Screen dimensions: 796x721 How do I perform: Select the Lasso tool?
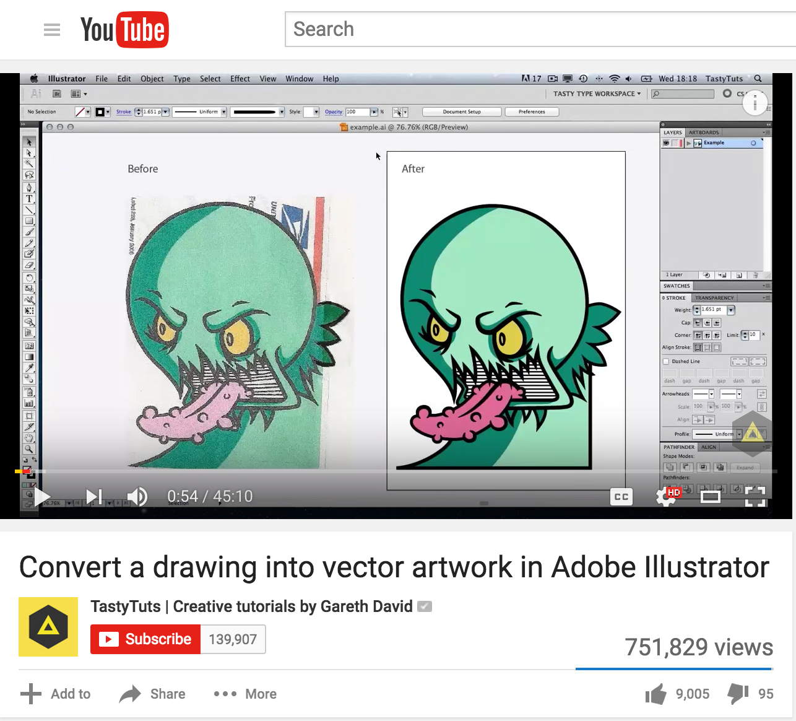pyautogui.click(x=29, y=175)
